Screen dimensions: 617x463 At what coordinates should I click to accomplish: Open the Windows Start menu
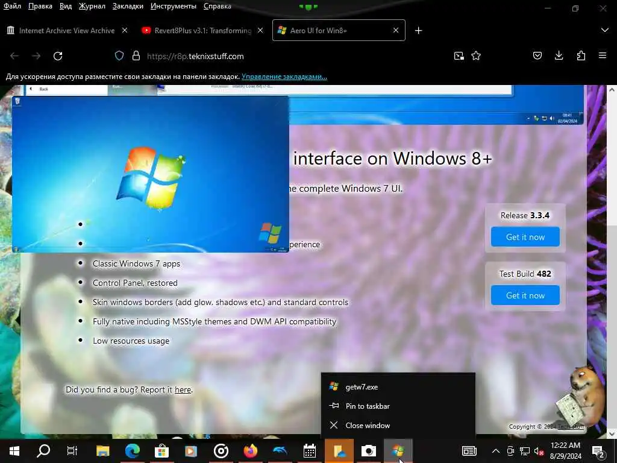tap(14, 451)
